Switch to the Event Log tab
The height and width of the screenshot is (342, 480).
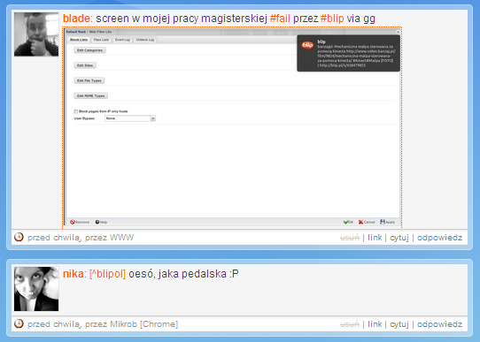click(x=122, y=40)
